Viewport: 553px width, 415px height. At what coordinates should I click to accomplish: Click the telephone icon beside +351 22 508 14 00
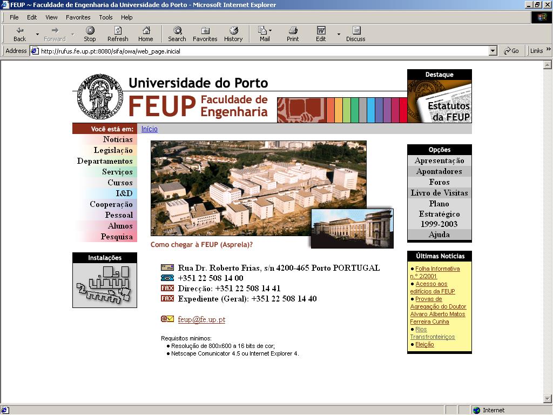click(x=167, y=278)
